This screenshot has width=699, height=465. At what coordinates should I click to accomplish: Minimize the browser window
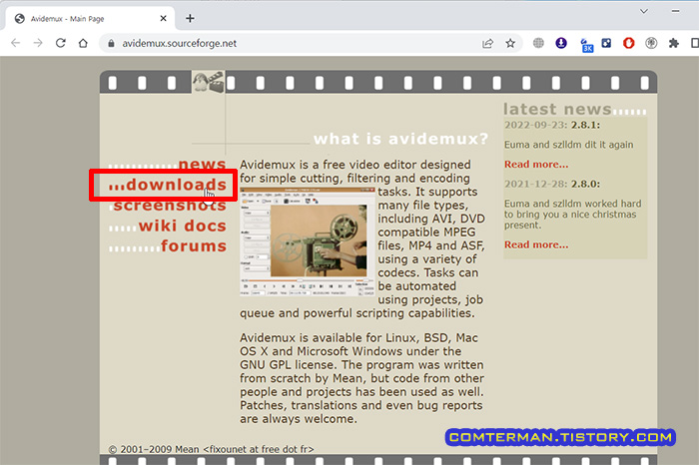pos(676,11)
